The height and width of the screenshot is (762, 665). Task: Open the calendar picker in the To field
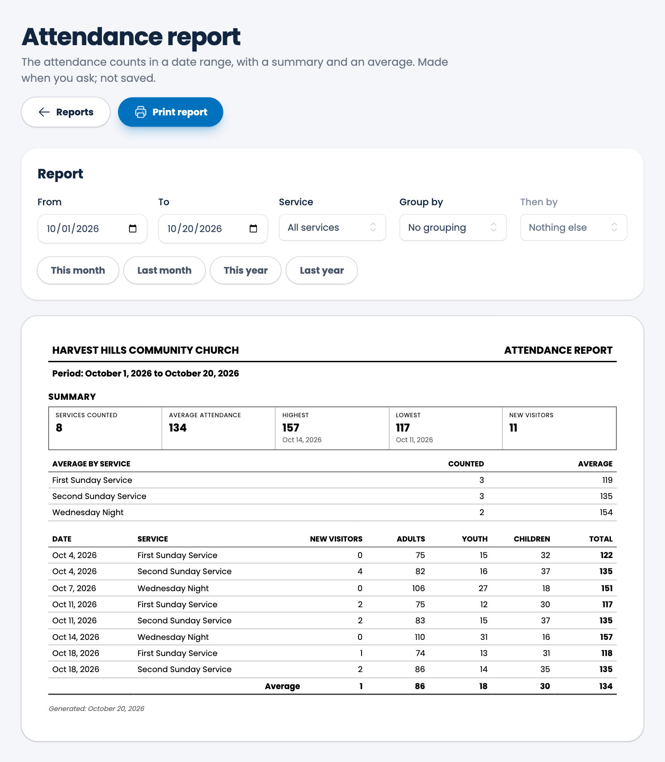(x=253, y=229)
